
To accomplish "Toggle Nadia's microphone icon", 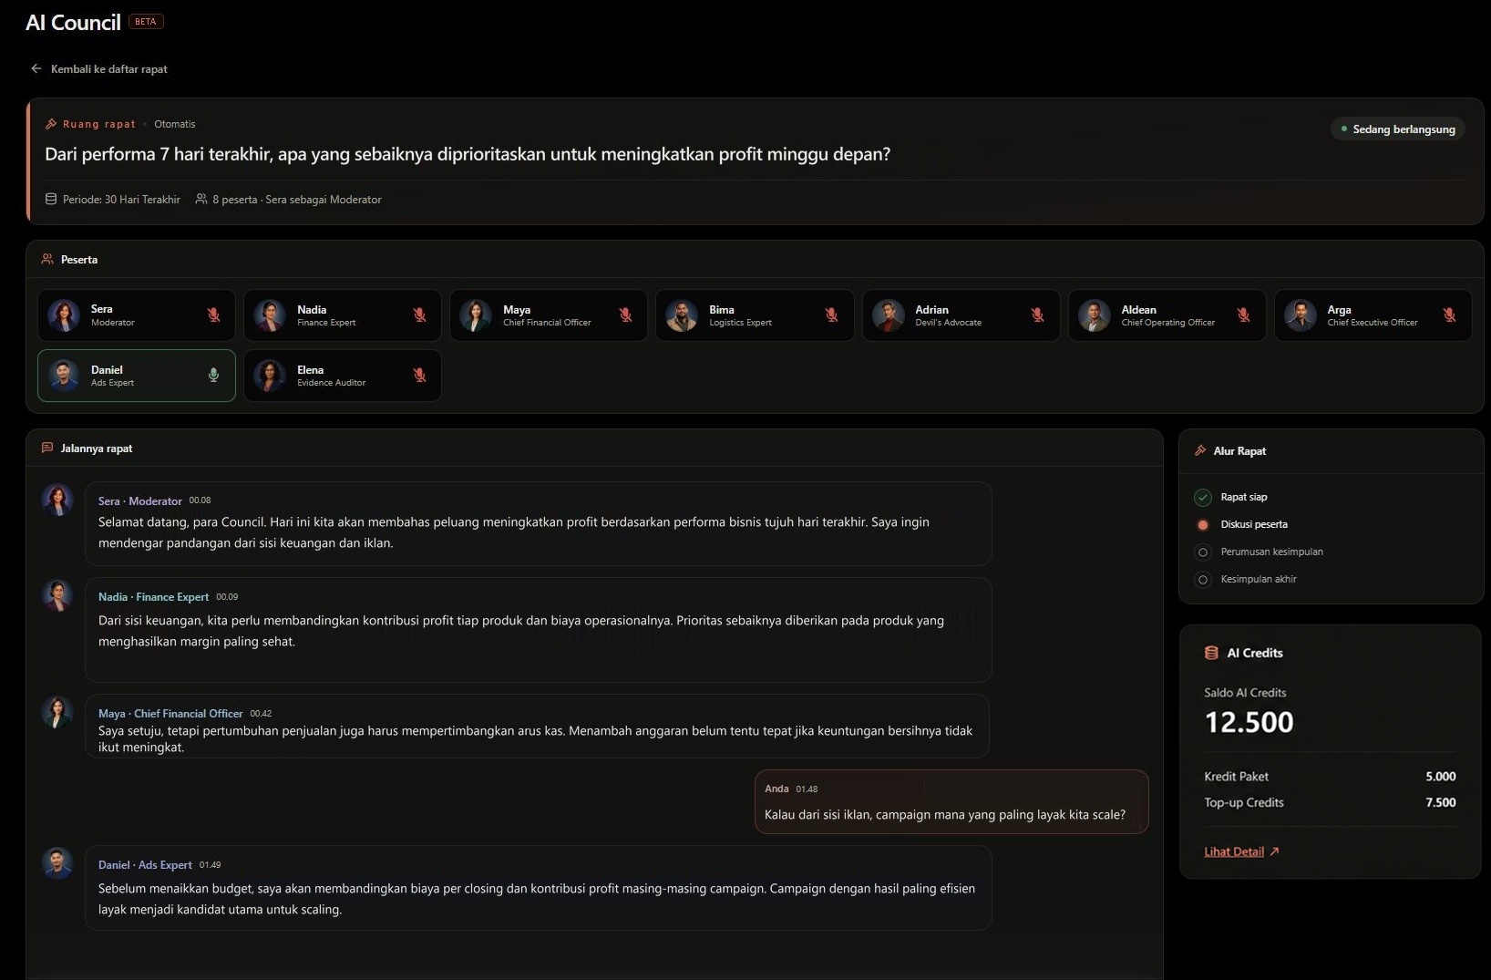I will [x=419, y=315].
